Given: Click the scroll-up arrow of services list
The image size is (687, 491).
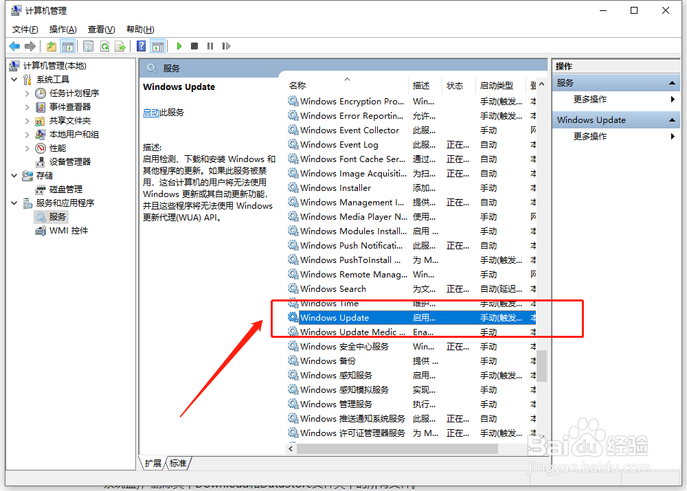Looking at the screenshot, I should tap(542, 84).
